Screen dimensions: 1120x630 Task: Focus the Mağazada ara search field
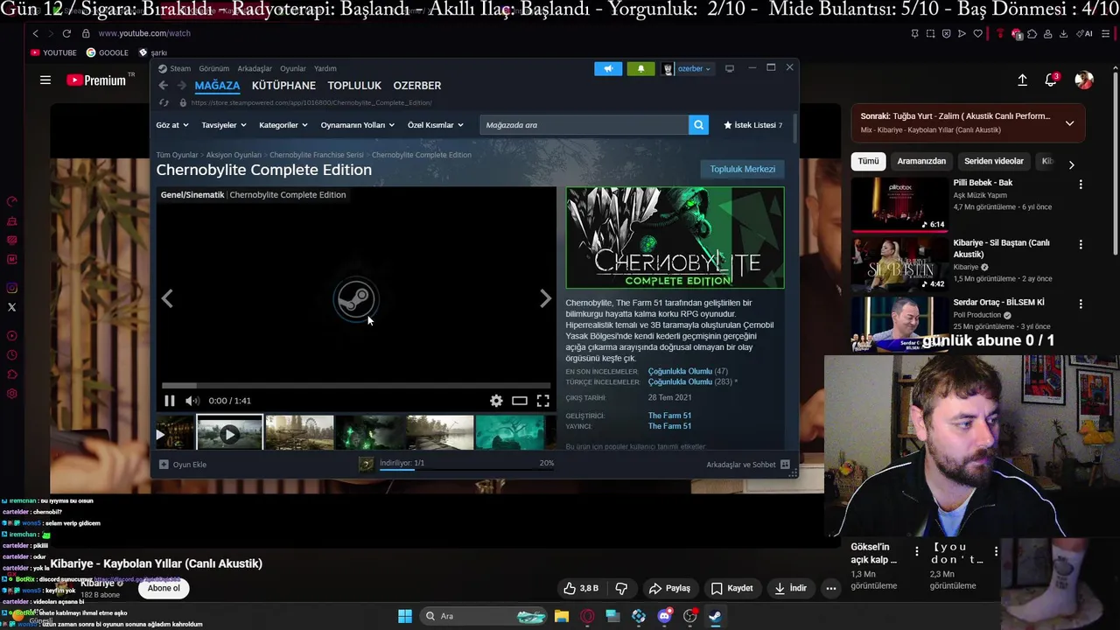click(x=584, y=125)
